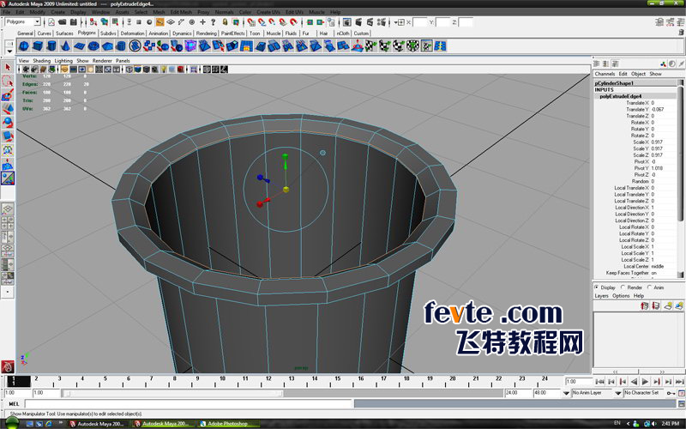Click the snap to grids magnet icon

coord(251,22)
